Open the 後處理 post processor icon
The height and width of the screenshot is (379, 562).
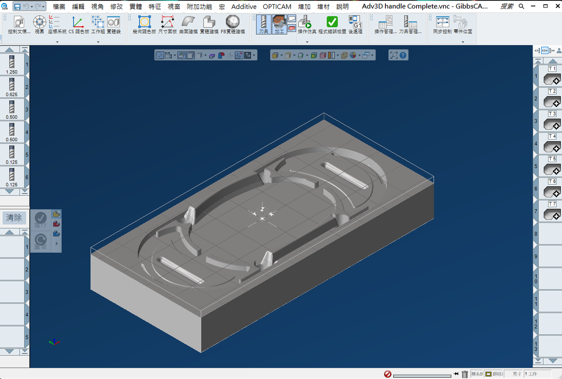(x=355, y=25)
